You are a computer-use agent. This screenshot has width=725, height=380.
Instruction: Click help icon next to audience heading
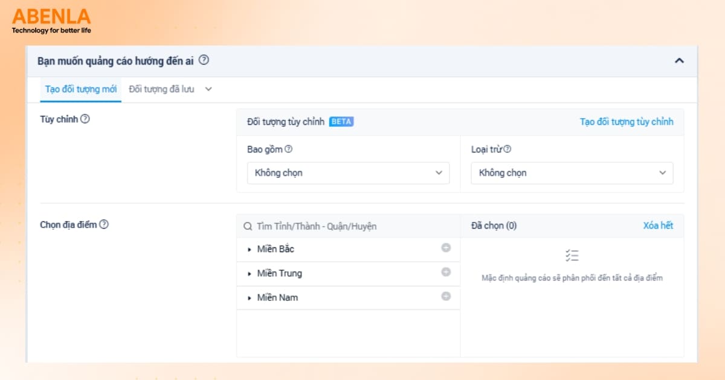(x=204, y=60)
